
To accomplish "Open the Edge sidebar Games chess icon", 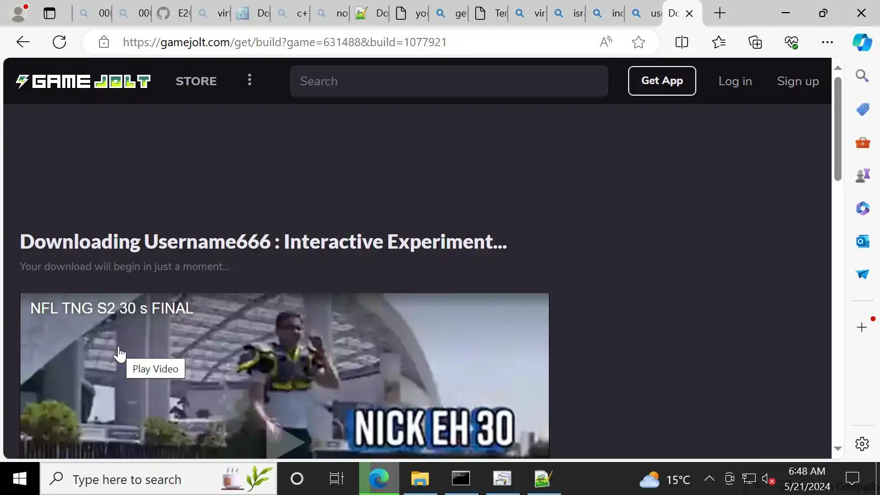I will tap(862, 175).
